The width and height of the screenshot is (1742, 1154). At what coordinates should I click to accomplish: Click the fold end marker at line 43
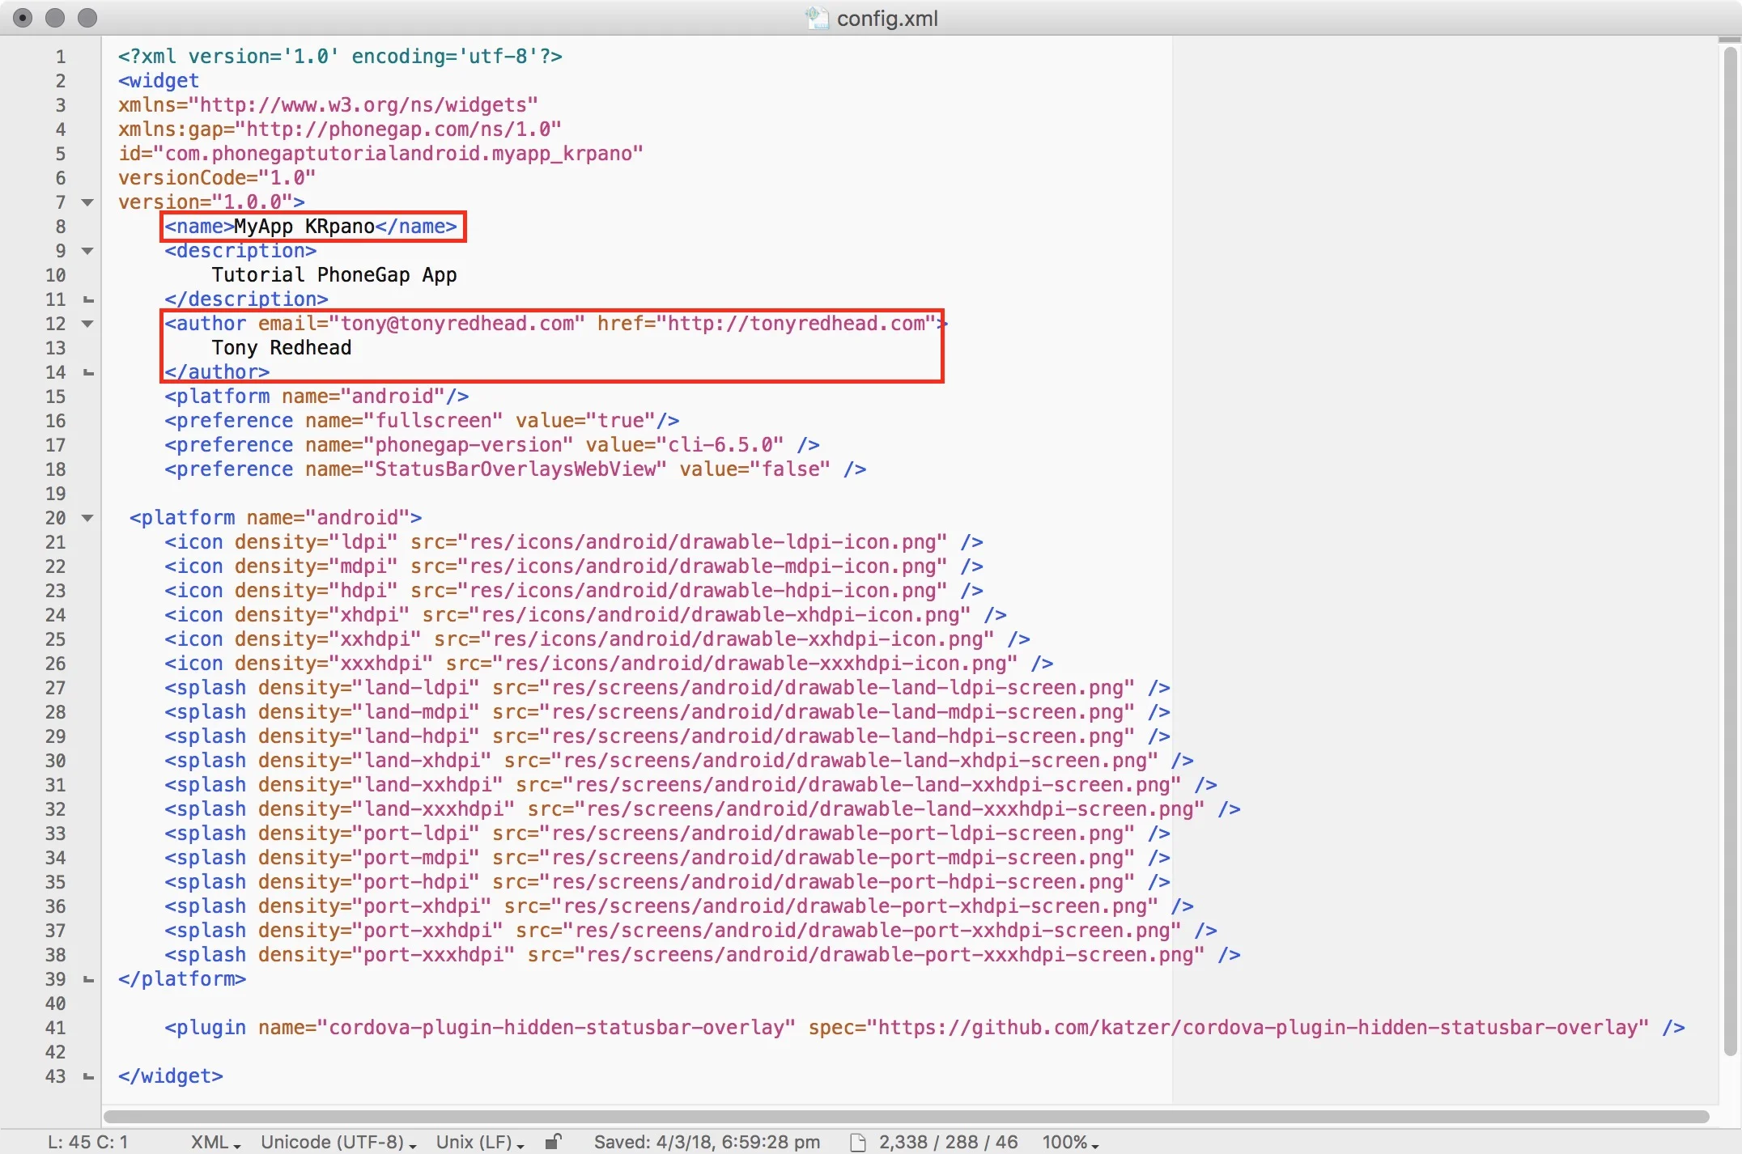click(88, 1077)
